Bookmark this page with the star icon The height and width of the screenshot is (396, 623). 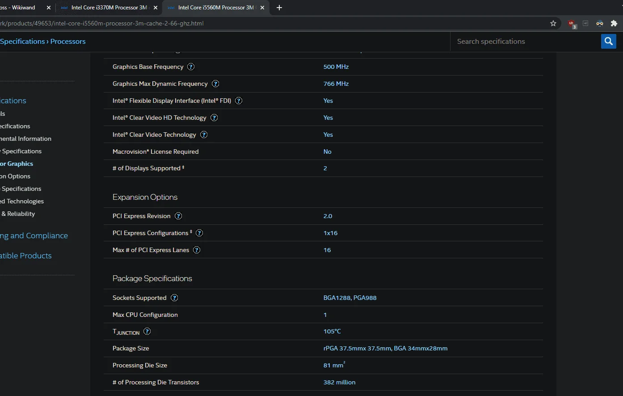click(553, 23)
